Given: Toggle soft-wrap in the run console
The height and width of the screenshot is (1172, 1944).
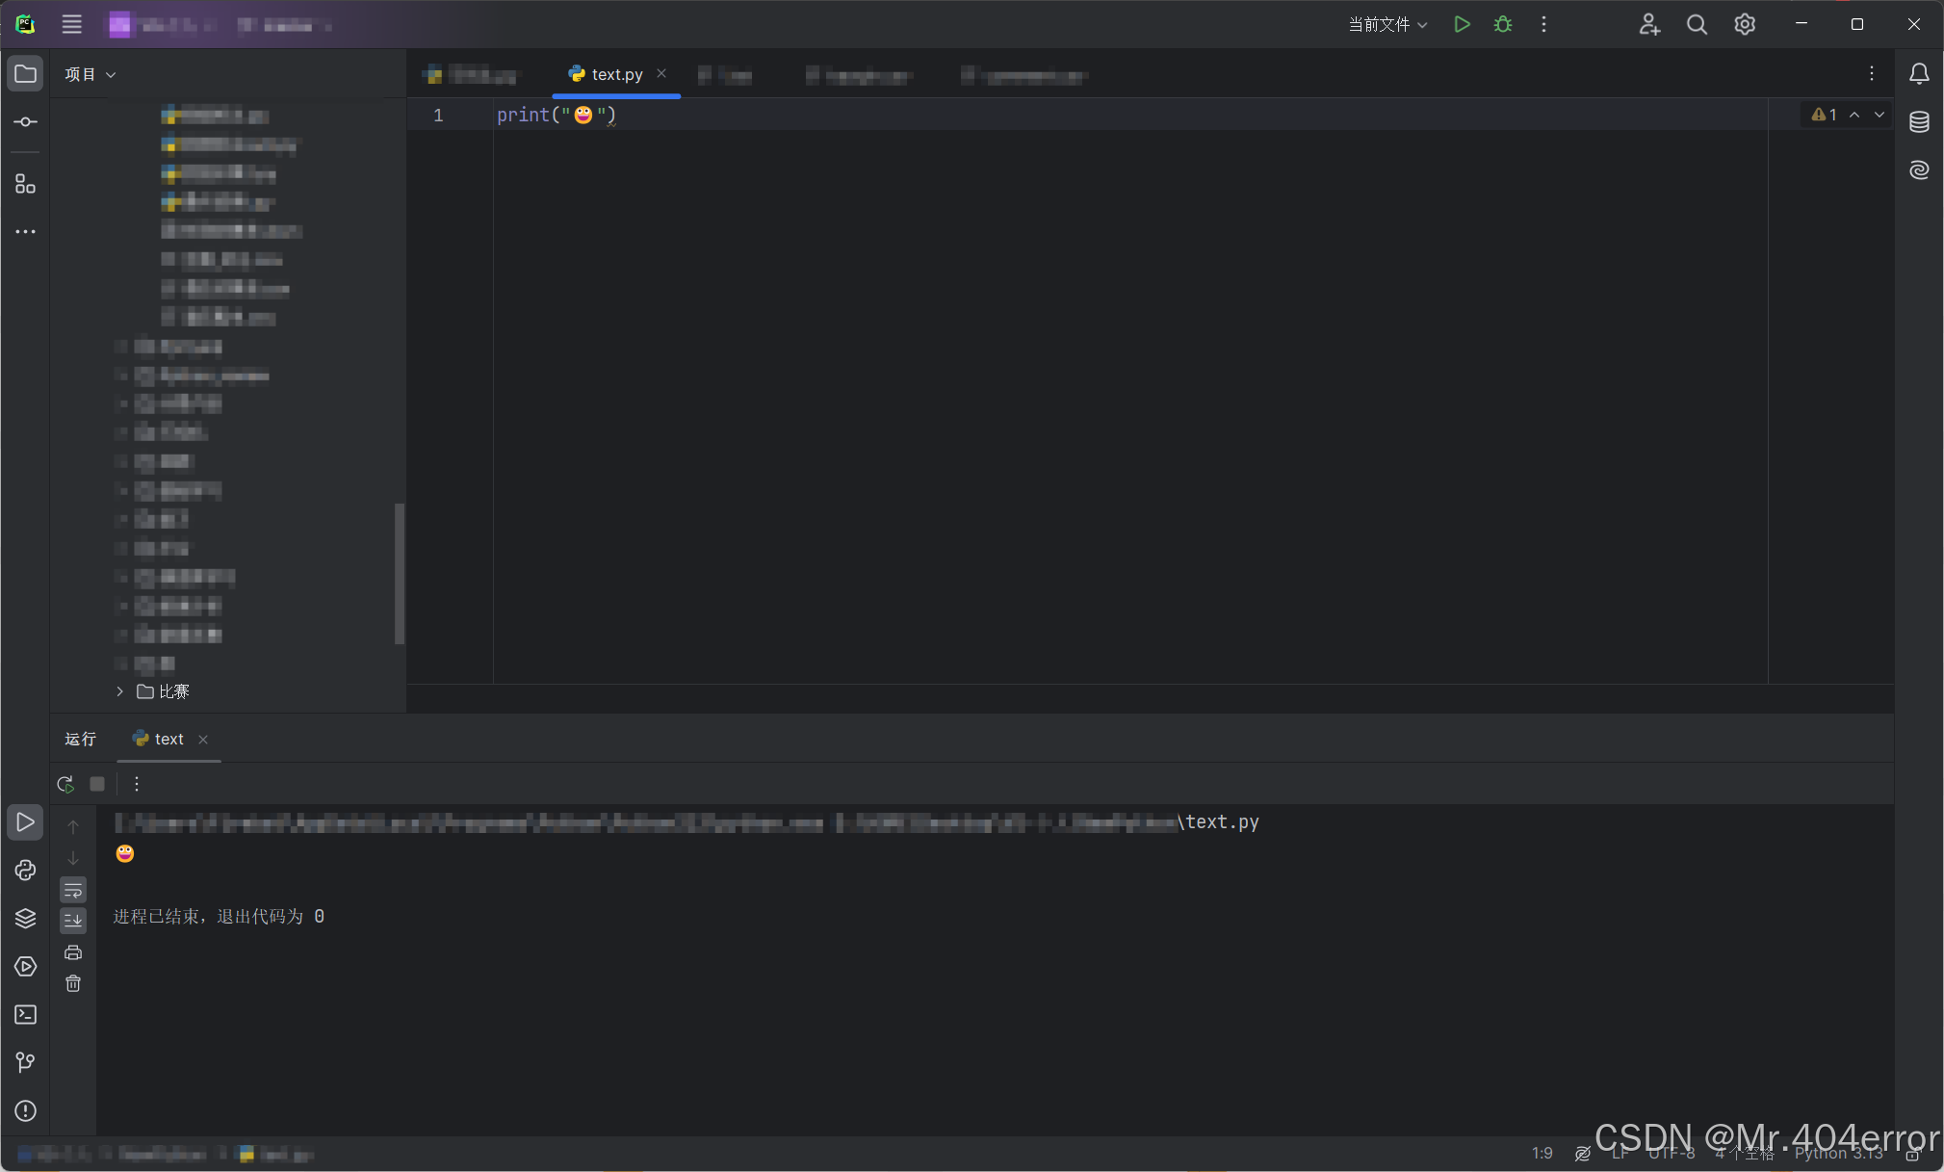Looking at the screenshot, I should [x=73, y=890].
